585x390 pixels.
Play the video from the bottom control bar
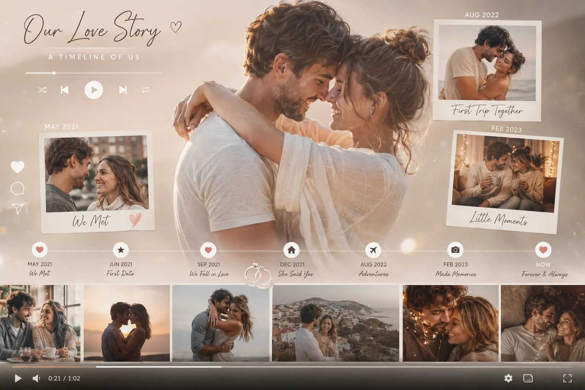point(18,378)
